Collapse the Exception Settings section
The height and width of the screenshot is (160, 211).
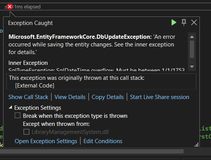10,107
